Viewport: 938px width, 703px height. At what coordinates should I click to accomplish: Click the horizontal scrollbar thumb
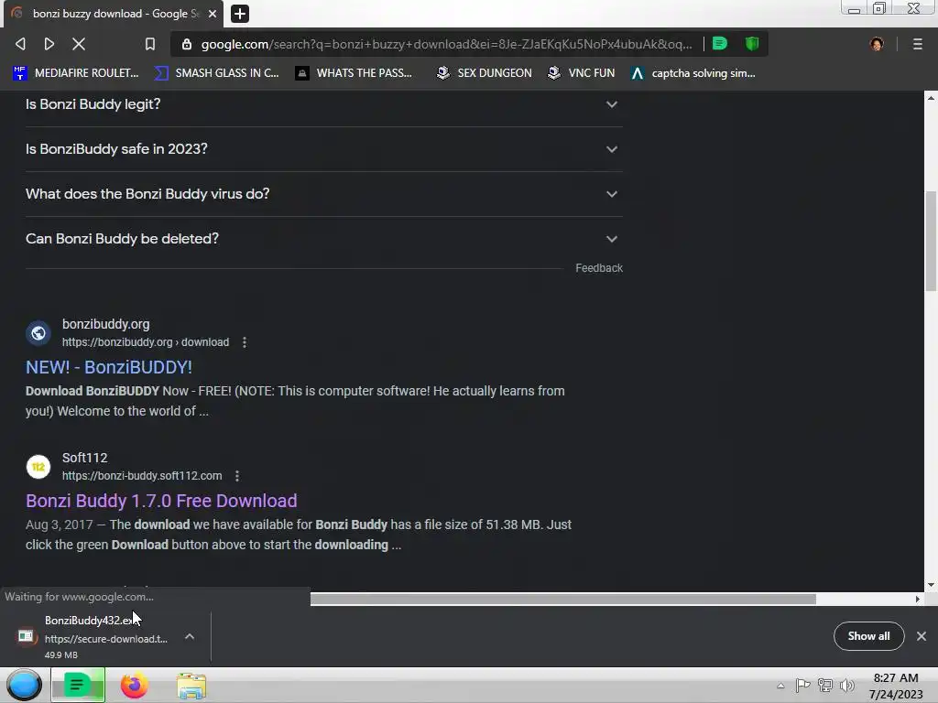tap(563, 599)
